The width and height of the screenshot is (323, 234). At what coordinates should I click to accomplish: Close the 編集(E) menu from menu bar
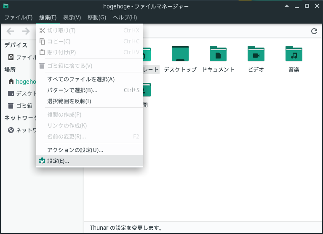click(x=48, y=18)
